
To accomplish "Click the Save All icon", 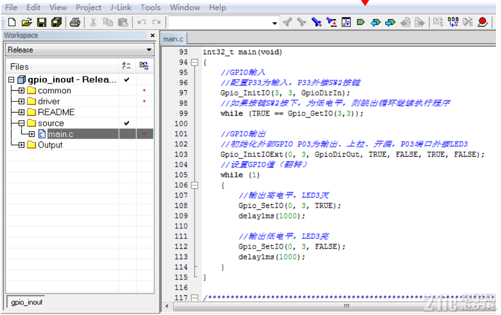I will (56, 22).
